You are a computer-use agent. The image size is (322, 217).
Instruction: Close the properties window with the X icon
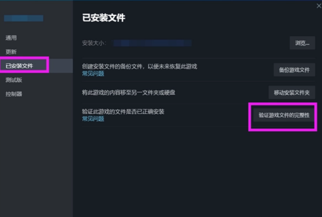(319, 6)
